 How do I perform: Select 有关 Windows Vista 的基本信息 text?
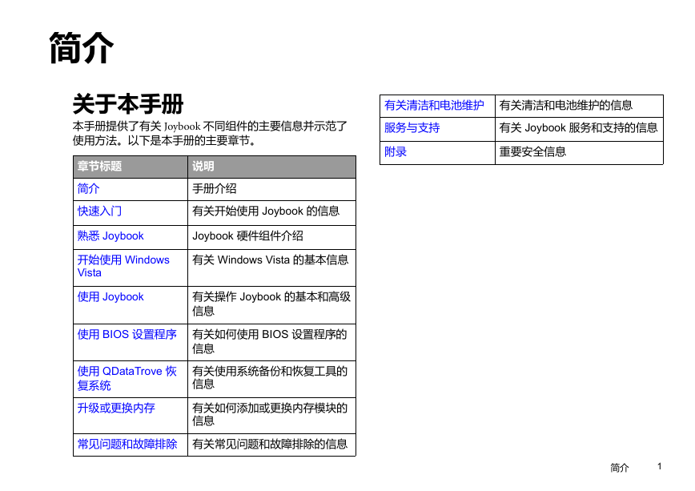click(x=271, y=260)
